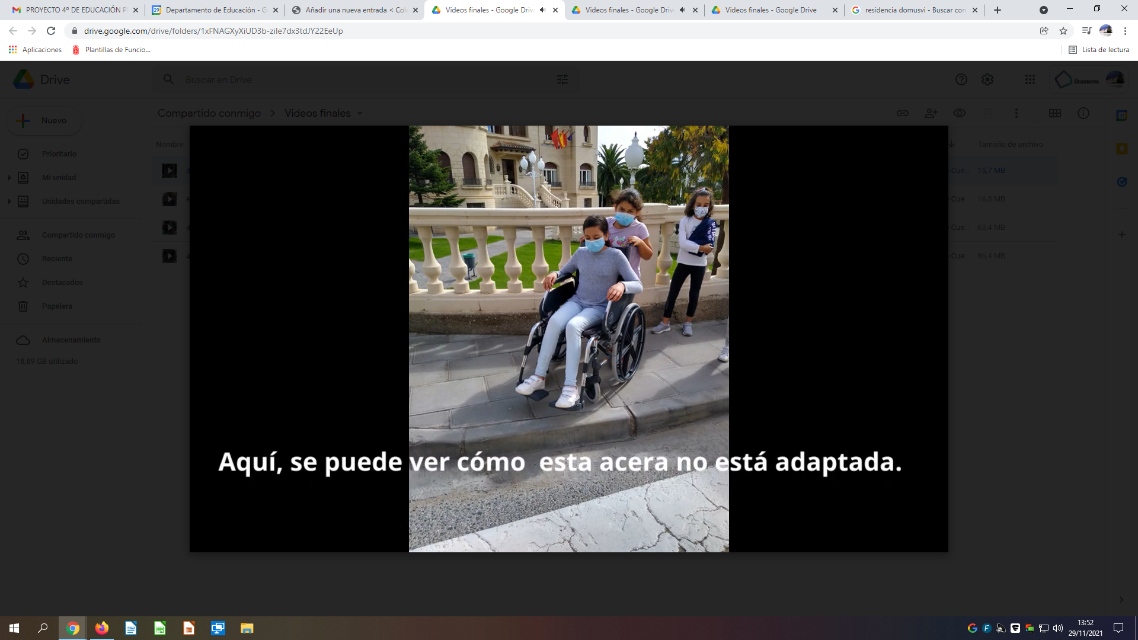Open Prioritario in sidebar
The width and height of the screenshot is (1138, 640).
[59, 154]
